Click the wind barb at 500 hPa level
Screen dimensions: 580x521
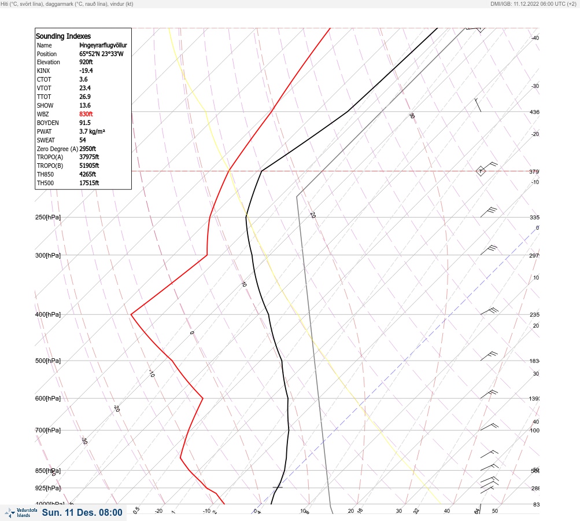click(489, 356)
